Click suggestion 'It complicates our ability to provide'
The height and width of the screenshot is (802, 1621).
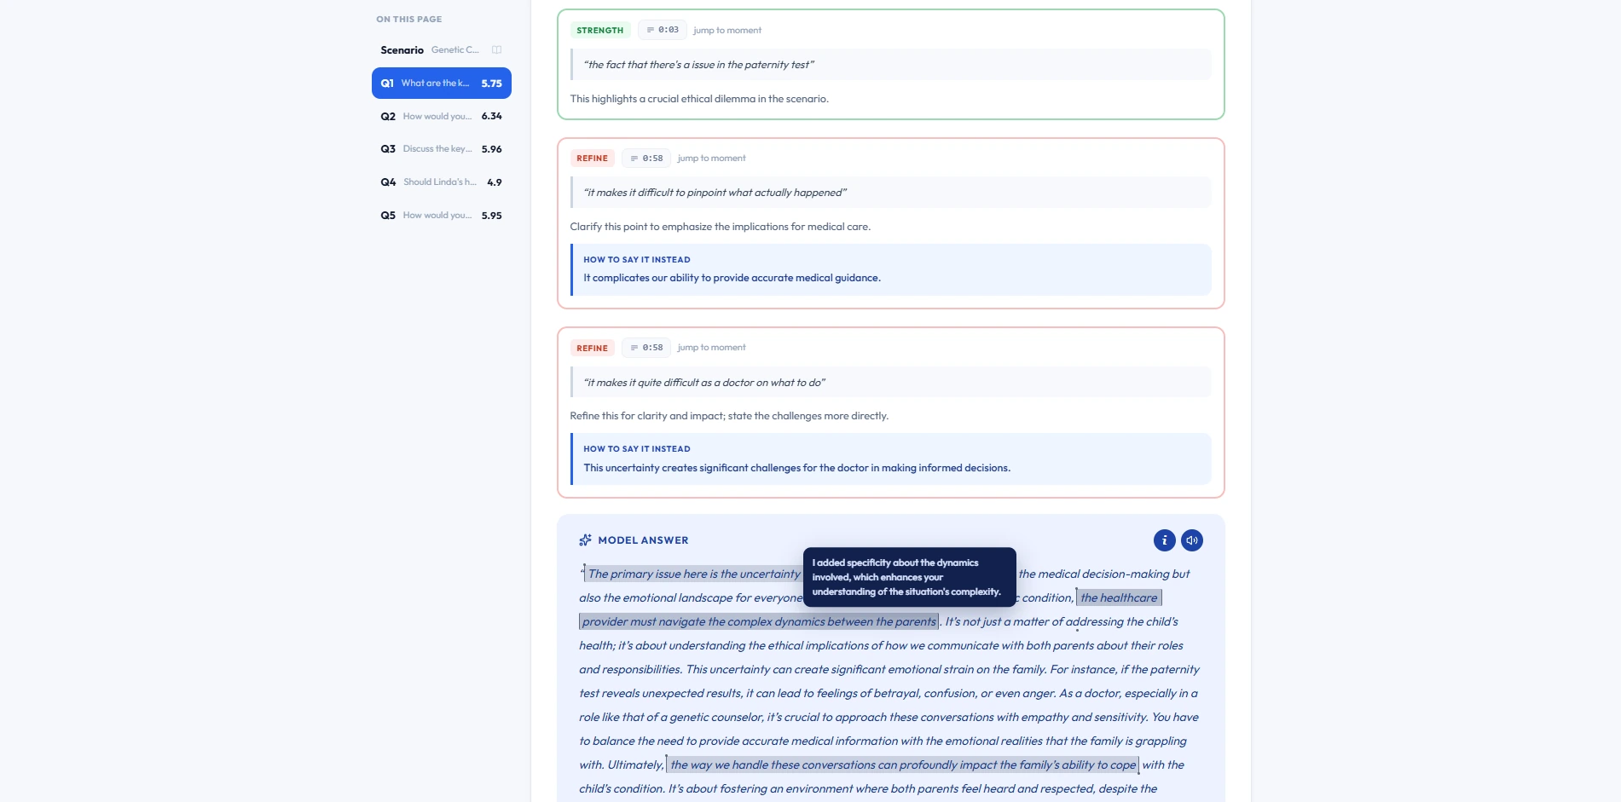[x=732, y=278]
